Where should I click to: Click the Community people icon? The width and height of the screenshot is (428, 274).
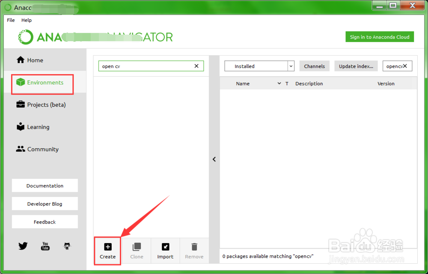pyautogui.click(x=21, y=149)
